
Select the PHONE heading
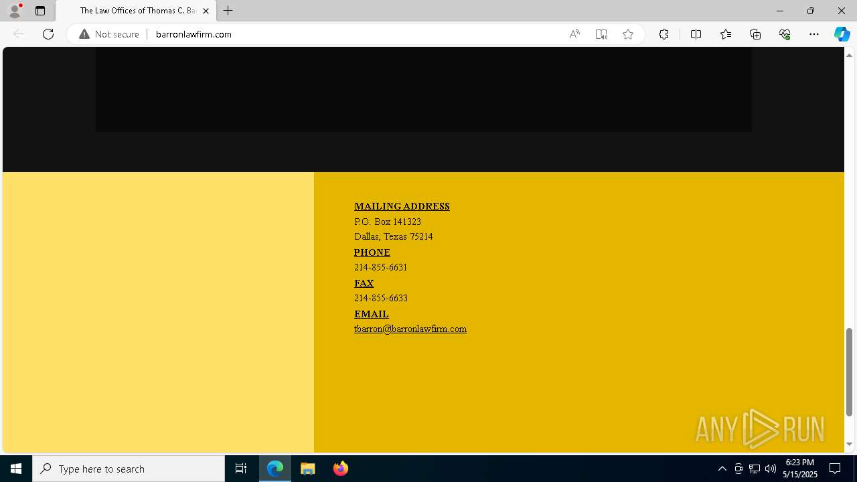click(372, 252)
